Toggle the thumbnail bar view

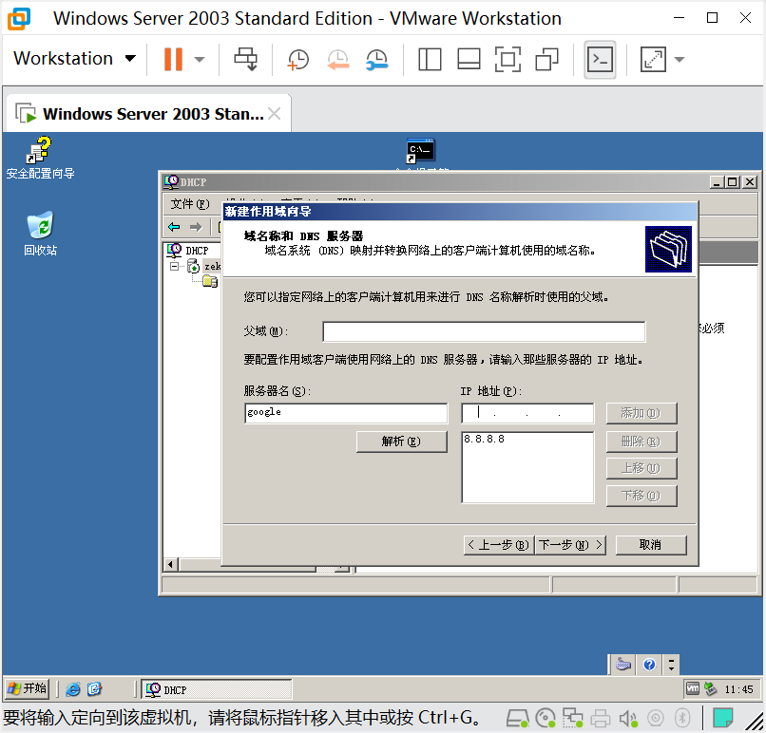[469, 60]
